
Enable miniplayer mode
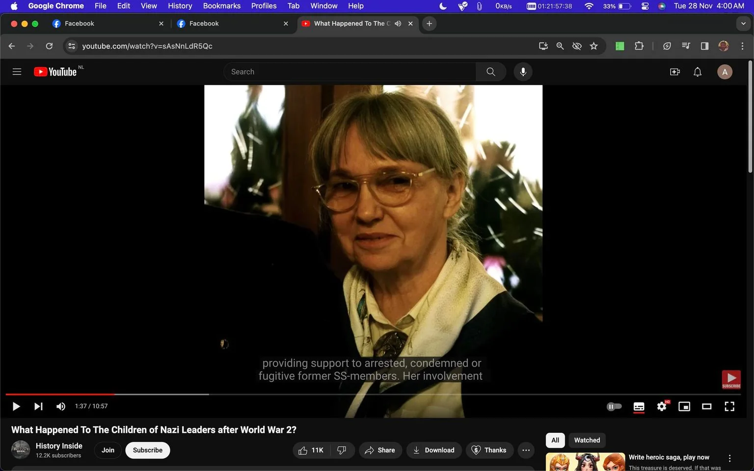tap(684, 406)
